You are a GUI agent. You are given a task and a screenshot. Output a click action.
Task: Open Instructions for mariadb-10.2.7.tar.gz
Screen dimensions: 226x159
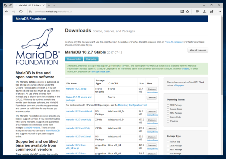coord(152,92)
